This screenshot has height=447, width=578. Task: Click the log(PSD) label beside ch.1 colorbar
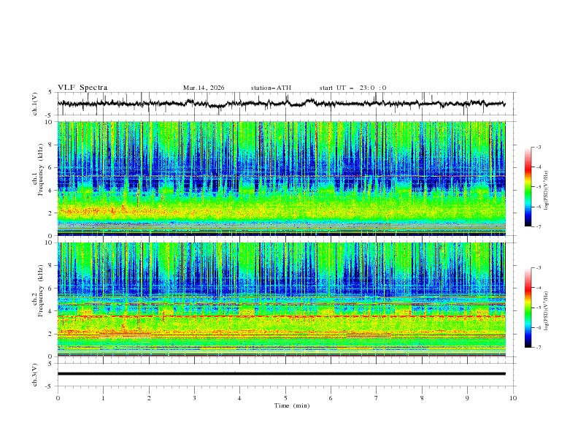pos(547,191)
